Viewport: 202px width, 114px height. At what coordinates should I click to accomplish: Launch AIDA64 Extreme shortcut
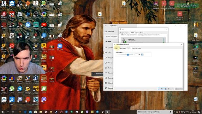tap(12, 15)
